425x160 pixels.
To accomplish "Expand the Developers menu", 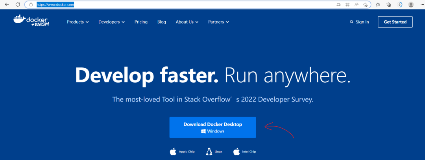I will (111, 22).
